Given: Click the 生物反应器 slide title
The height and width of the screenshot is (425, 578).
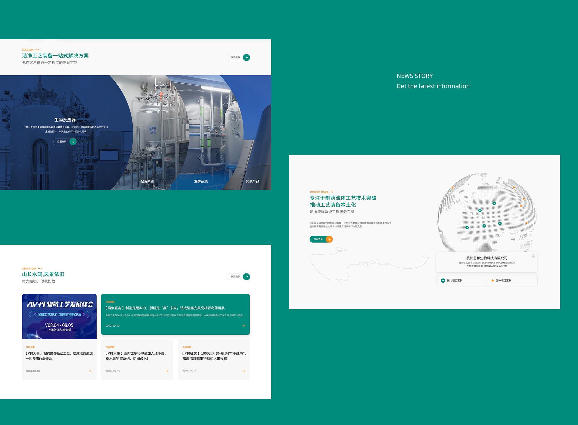Looking at the screenshot, I should coord(65,120).
